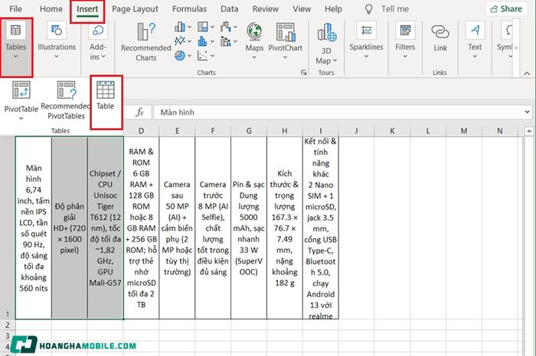Open the PivotChart tool
The height and width of the screenshot is (356, 536).
[285, 41]
